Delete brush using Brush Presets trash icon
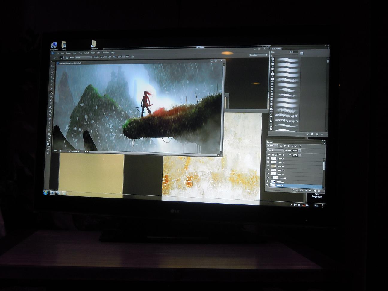 point(322,134)
